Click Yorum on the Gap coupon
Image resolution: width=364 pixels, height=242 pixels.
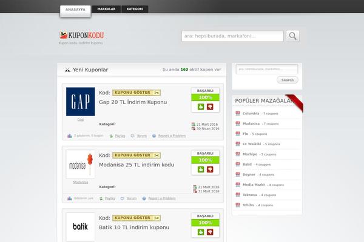coord(141,136)
